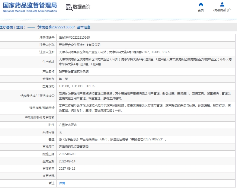Click the National Medical Products Administration text
The width and height of the screenshot is (237, 189).
30,11
